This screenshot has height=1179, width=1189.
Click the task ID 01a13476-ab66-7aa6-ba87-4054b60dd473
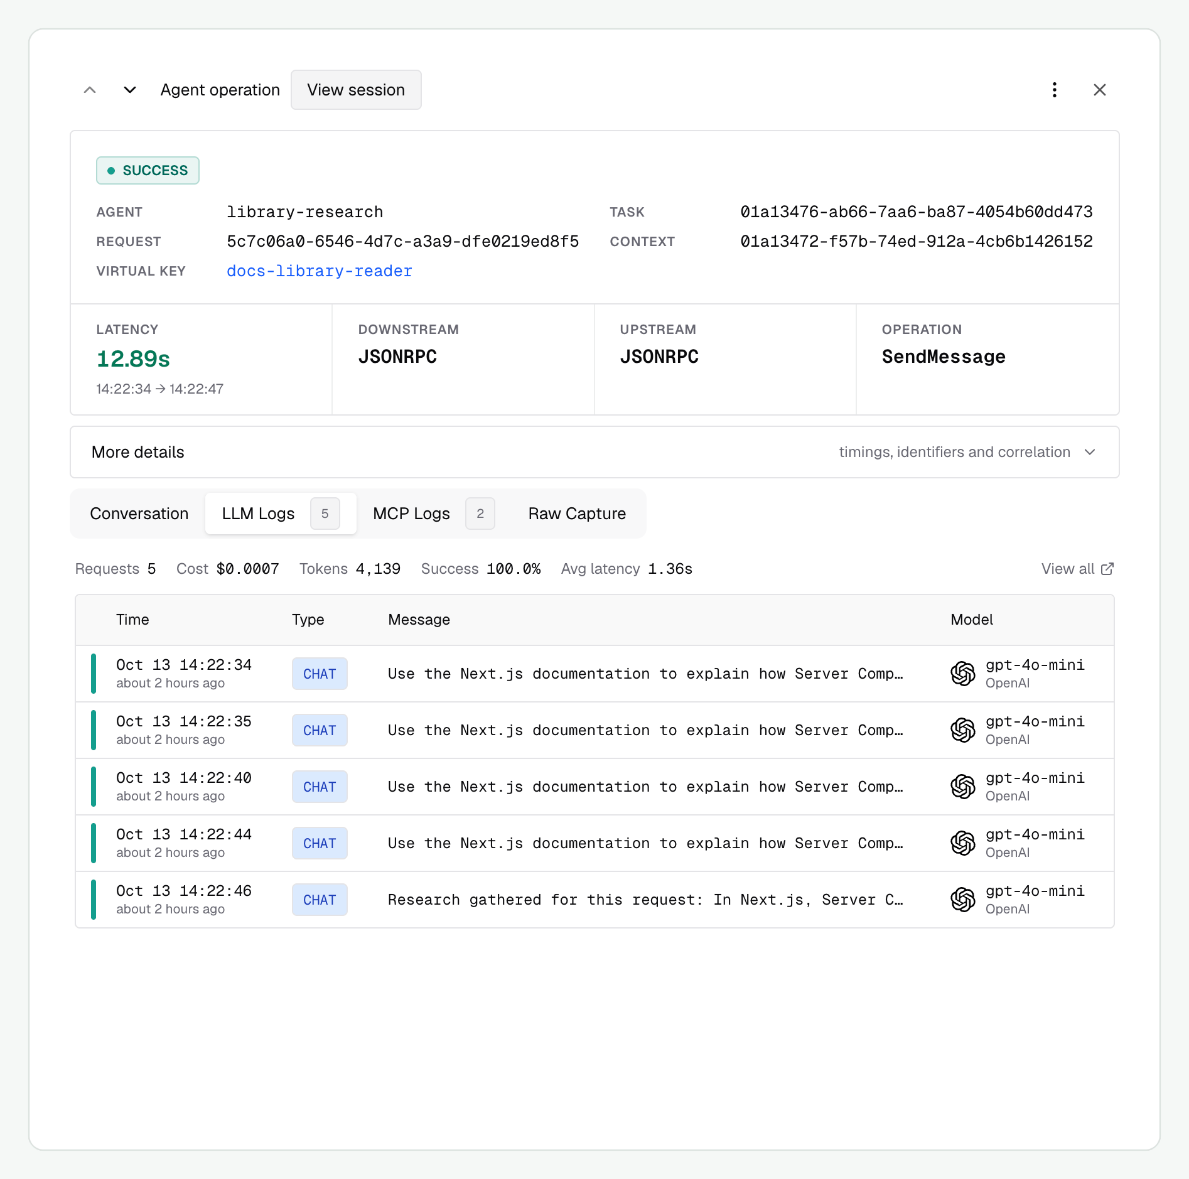point(917,212)
